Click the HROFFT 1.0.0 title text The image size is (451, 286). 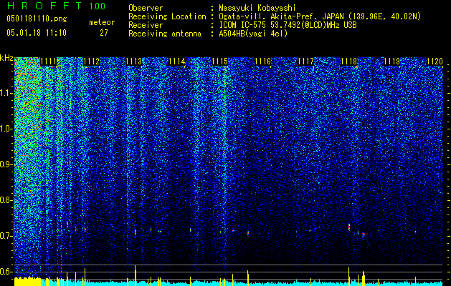56,6
